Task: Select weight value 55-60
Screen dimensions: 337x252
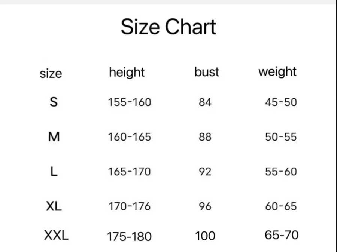Action: (281, 172)
